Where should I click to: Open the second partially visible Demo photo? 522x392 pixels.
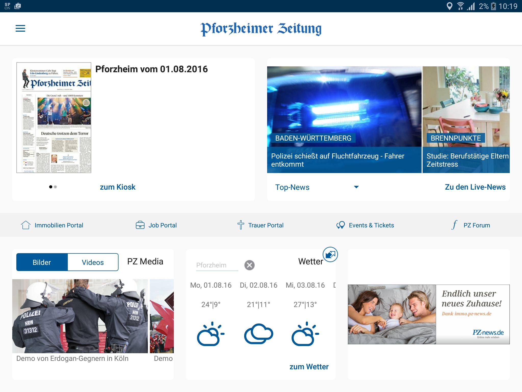click(162, 316)
